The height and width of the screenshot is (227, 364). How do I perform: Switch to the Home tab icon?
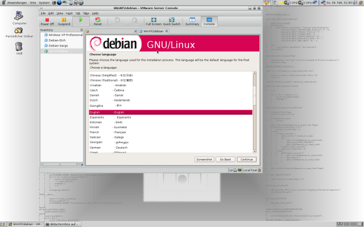pyautogui.click(x=88, y=31)
